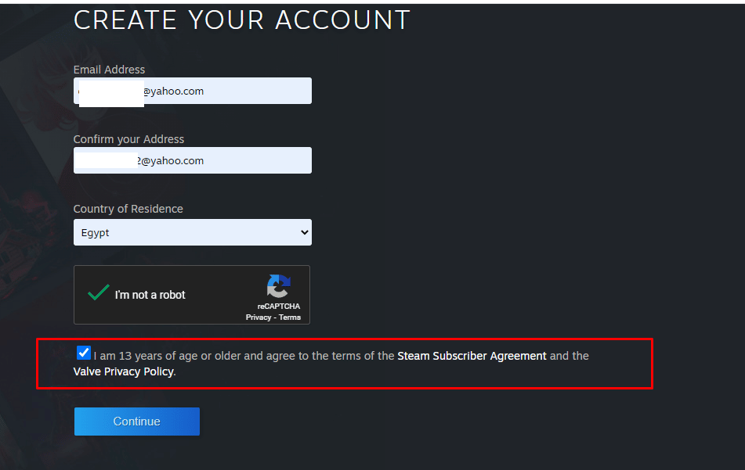Click the Email Address field label

click(109, 70)
